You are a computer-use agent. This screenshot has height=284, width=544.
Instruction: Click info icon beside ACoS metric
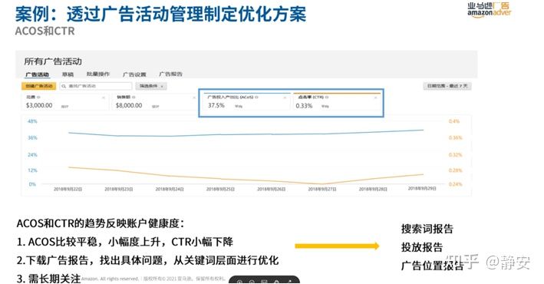(256, 97)
